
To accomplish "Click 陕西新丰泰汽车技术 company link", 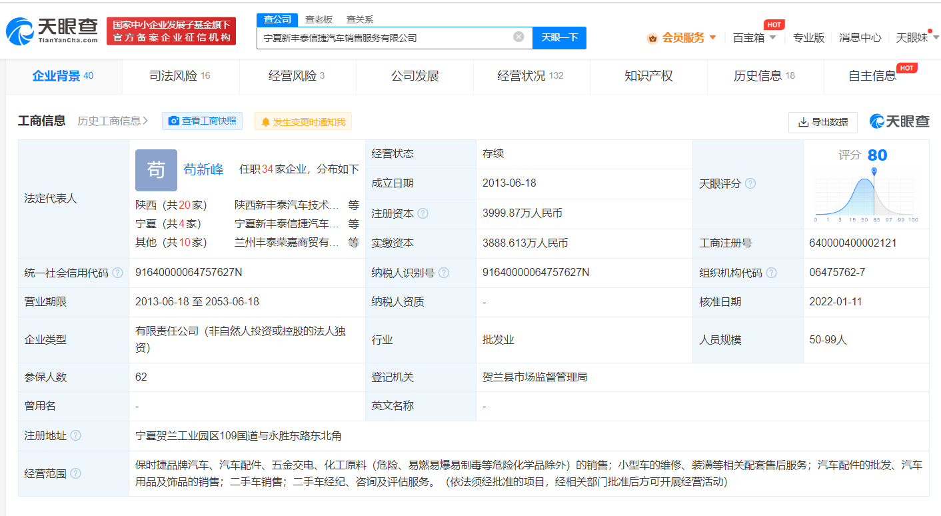I will pyautogui.click(x=287, y=205).
